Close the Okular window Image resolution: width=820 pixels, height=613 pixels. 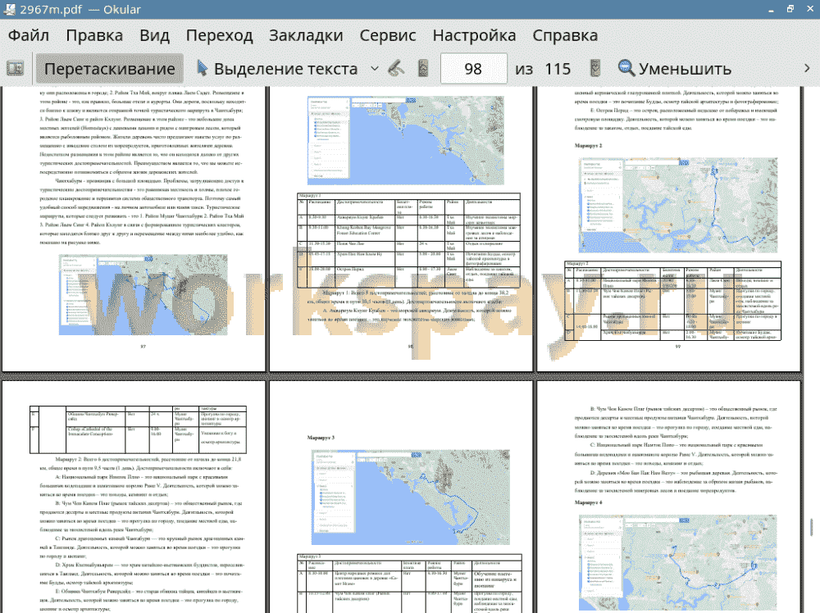809,9
